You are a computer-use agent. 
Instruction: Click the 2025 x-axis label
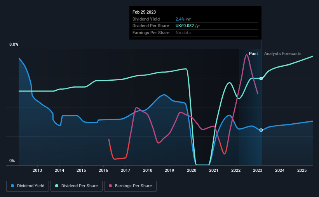tap(302, 170)
